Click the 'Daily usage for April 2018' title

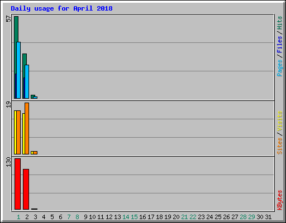(61, 8)
